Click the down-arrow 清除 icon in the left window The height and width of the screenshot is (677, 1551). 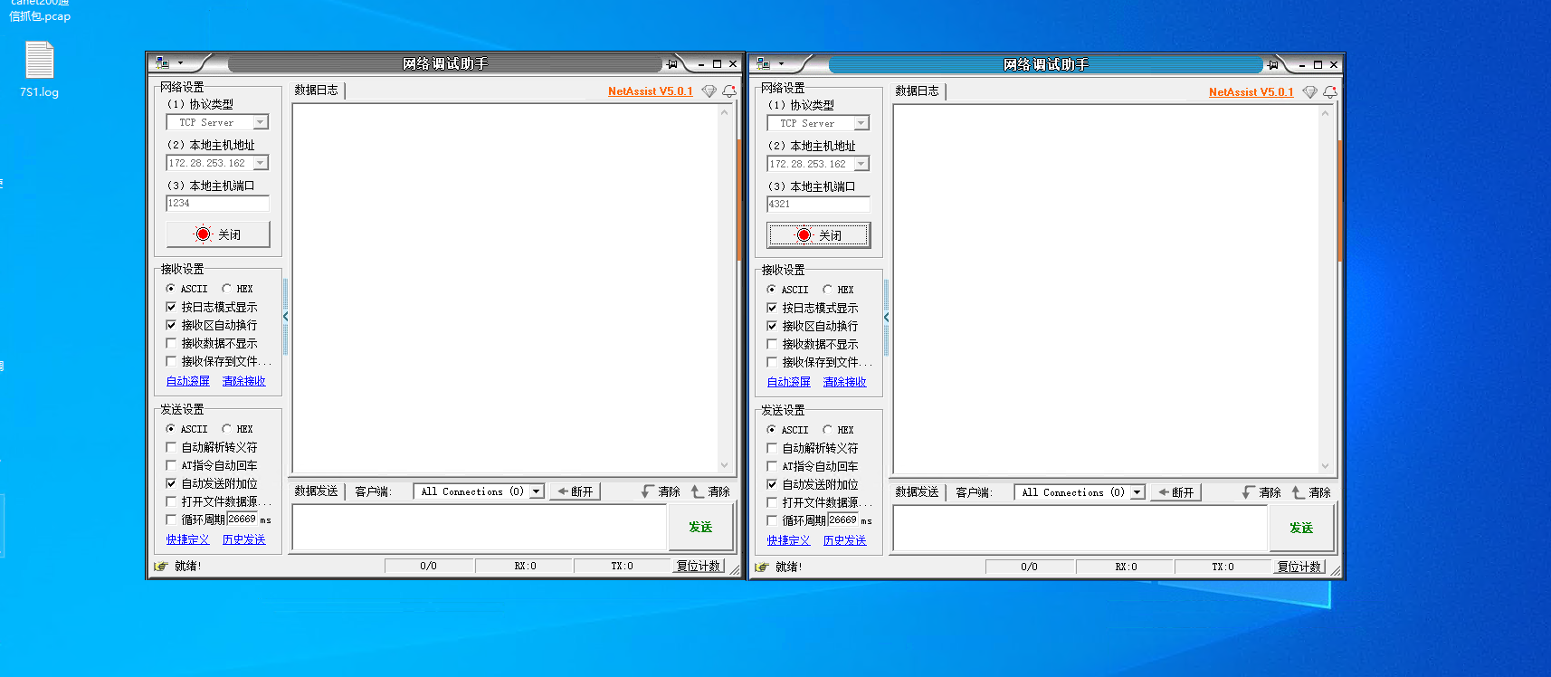(648, 491)
